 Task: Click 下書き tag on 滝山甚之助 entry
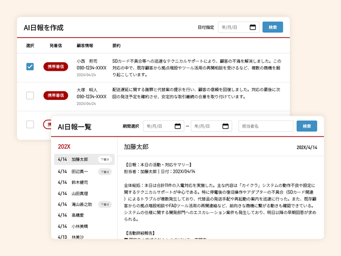pos(105,204)
